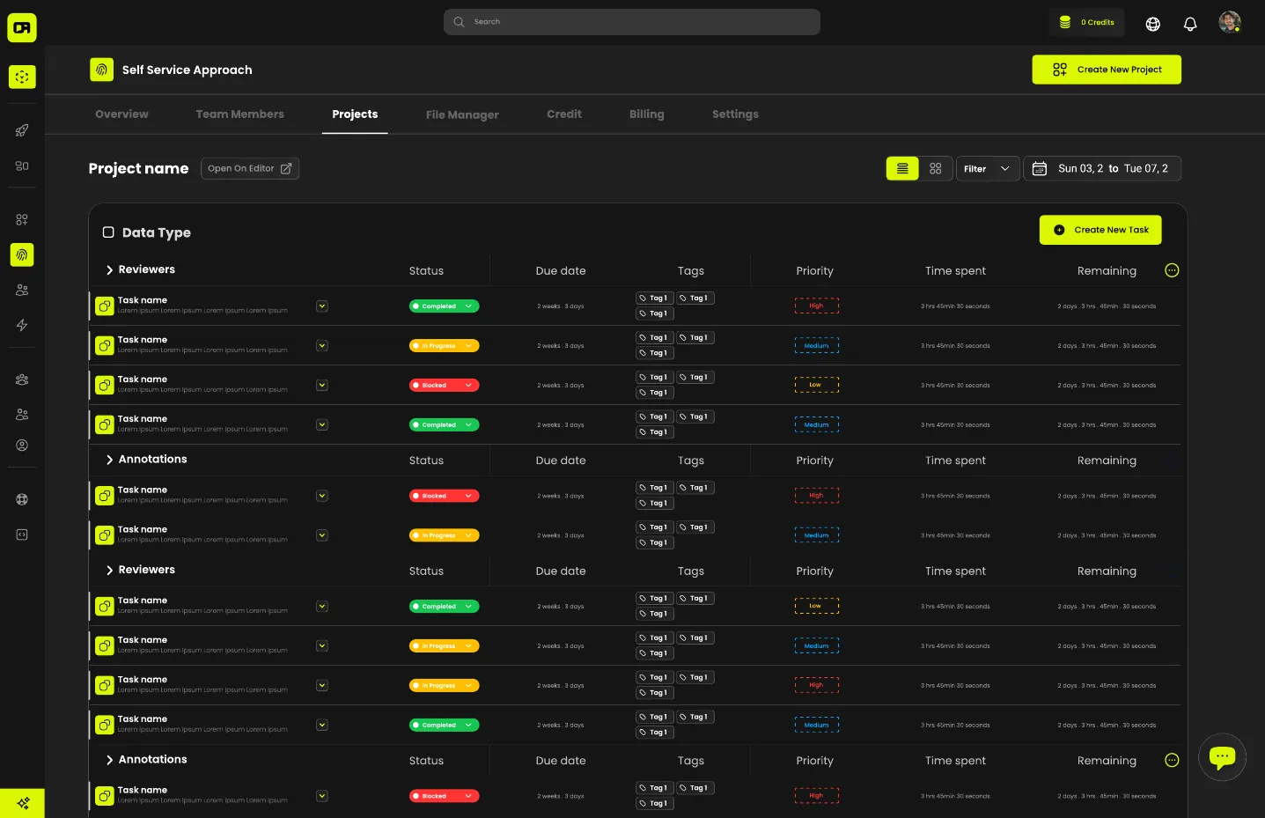Expand details chevron box of Blocked Low-priority task

pos(322,385)
